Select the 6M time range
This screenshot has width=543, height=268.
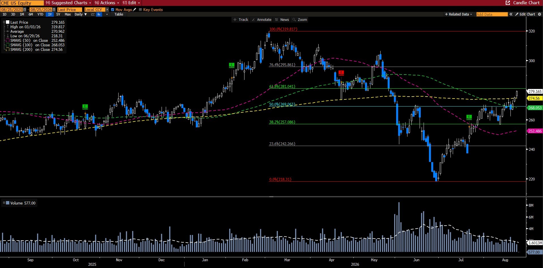31,14
